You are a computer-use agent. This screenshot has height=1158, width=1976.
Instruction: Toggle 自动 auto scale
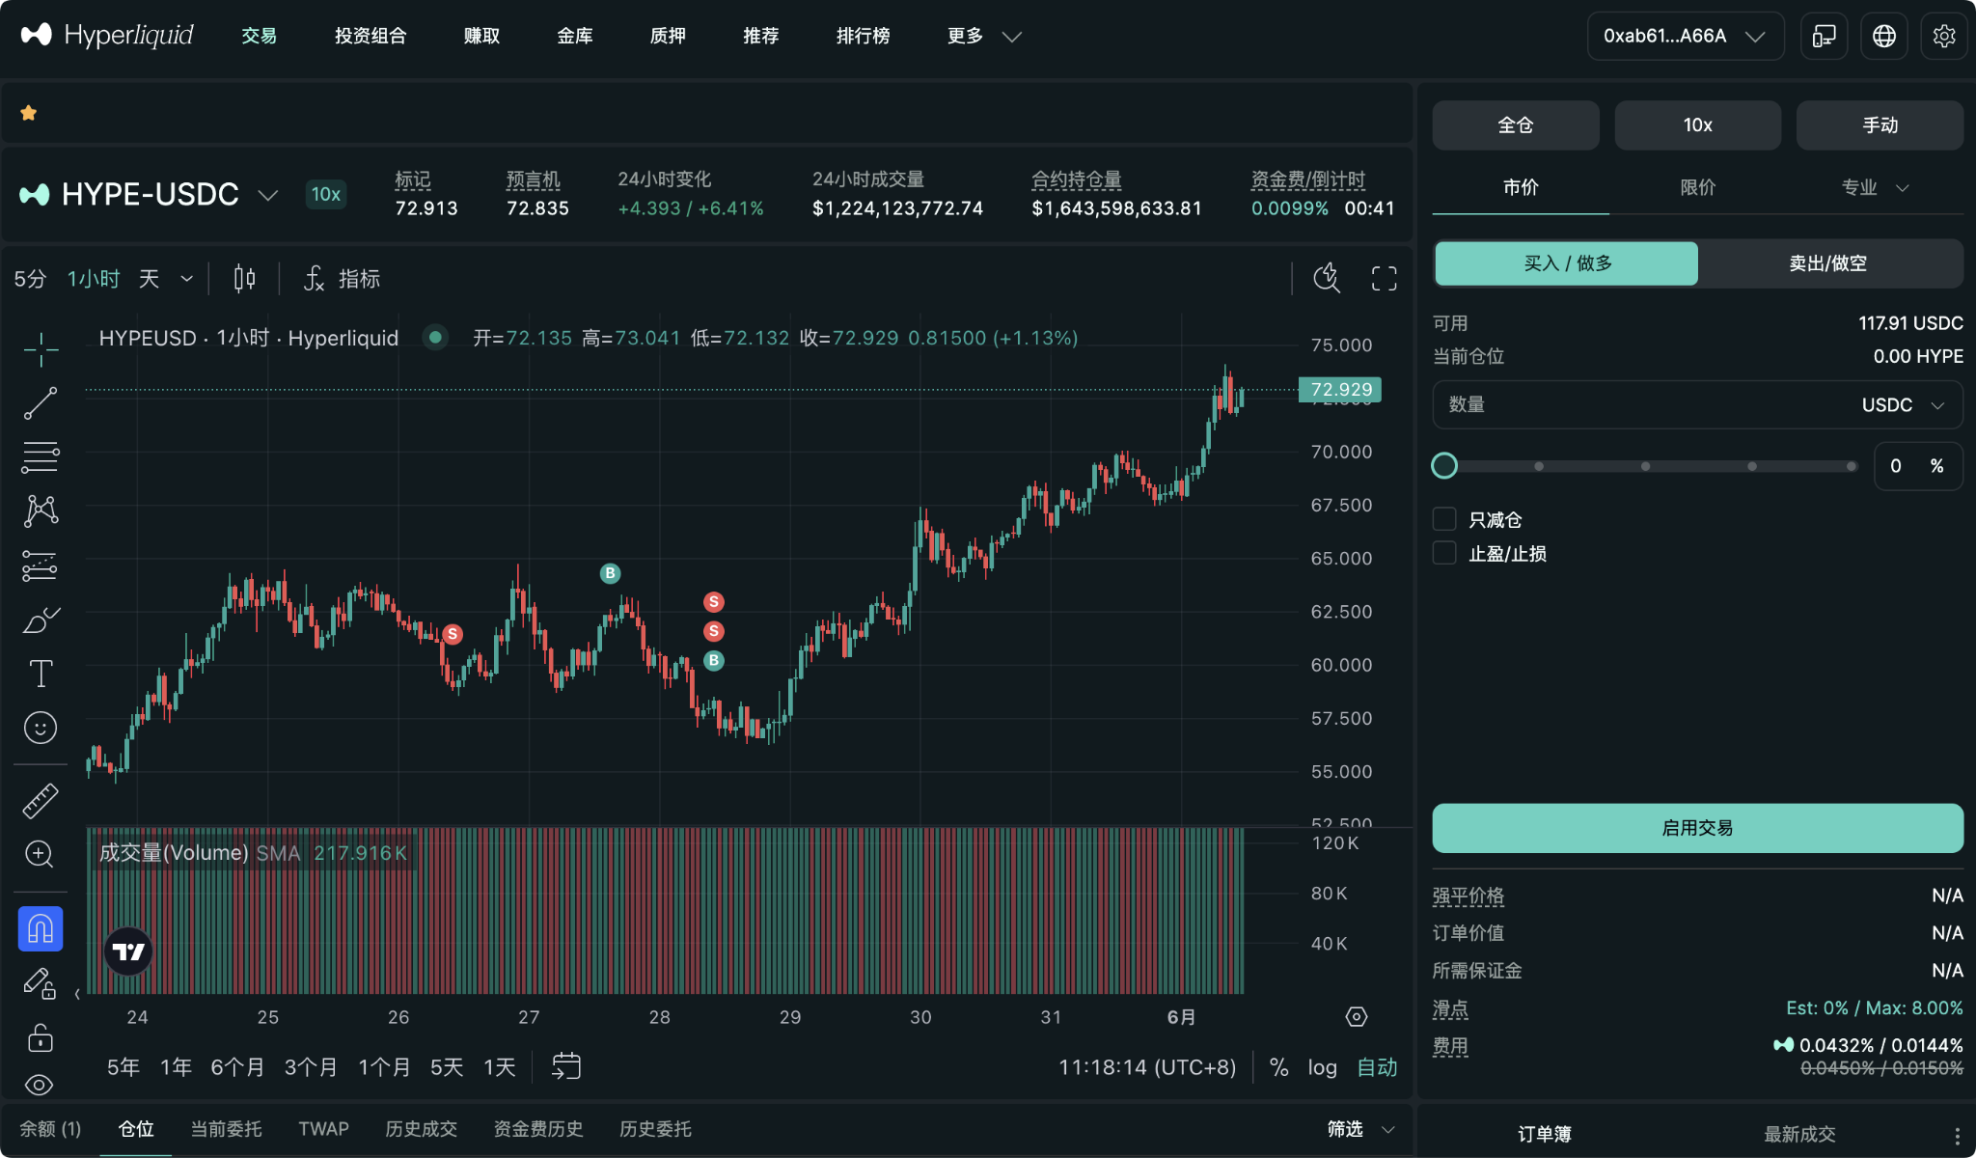tap(1378, 1067)
